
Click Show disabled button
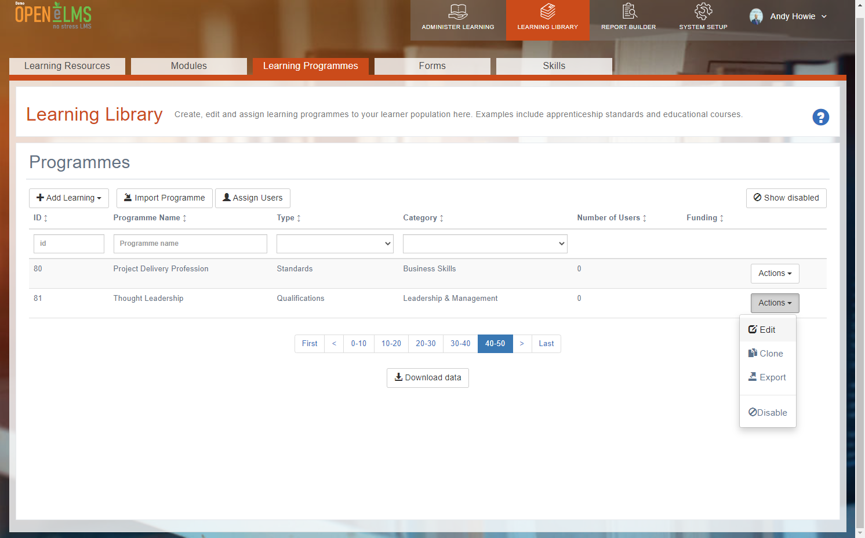click(x=786, y=198)
